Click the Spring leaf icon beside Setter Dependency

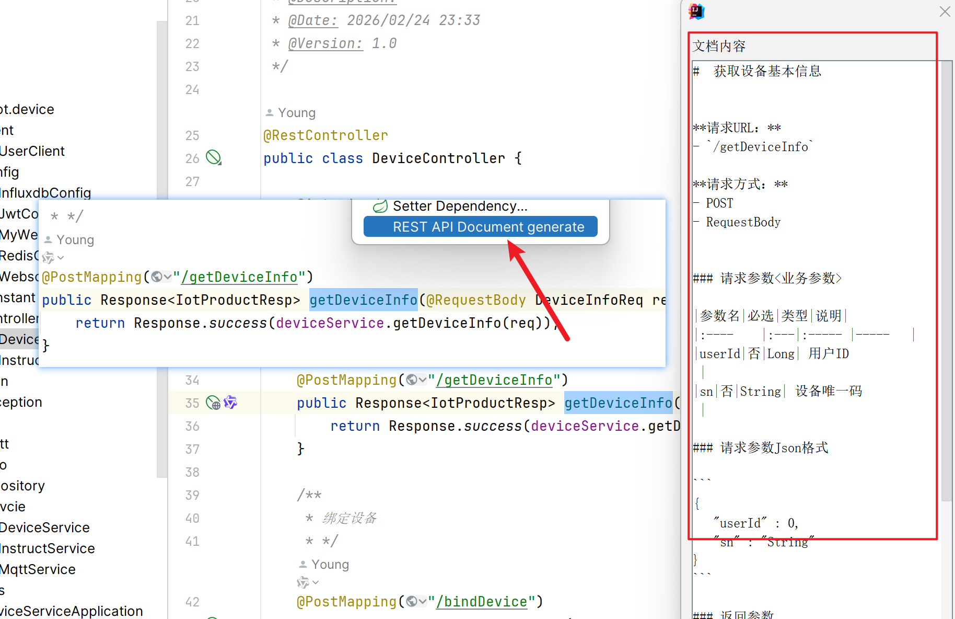pyautogui.click(x=380, y=206)
